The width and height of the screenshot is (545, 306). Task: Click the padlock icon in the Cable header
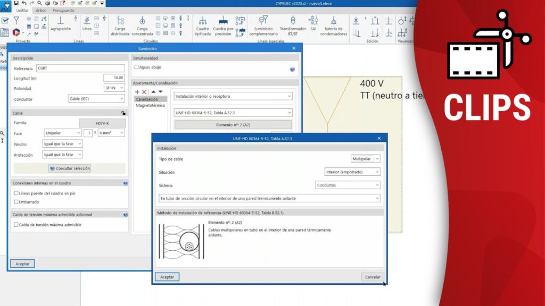tap(123, 113)
